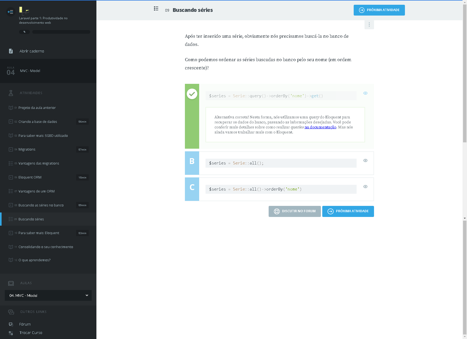Toggle eye icon for the first alternative

point(365,93)
